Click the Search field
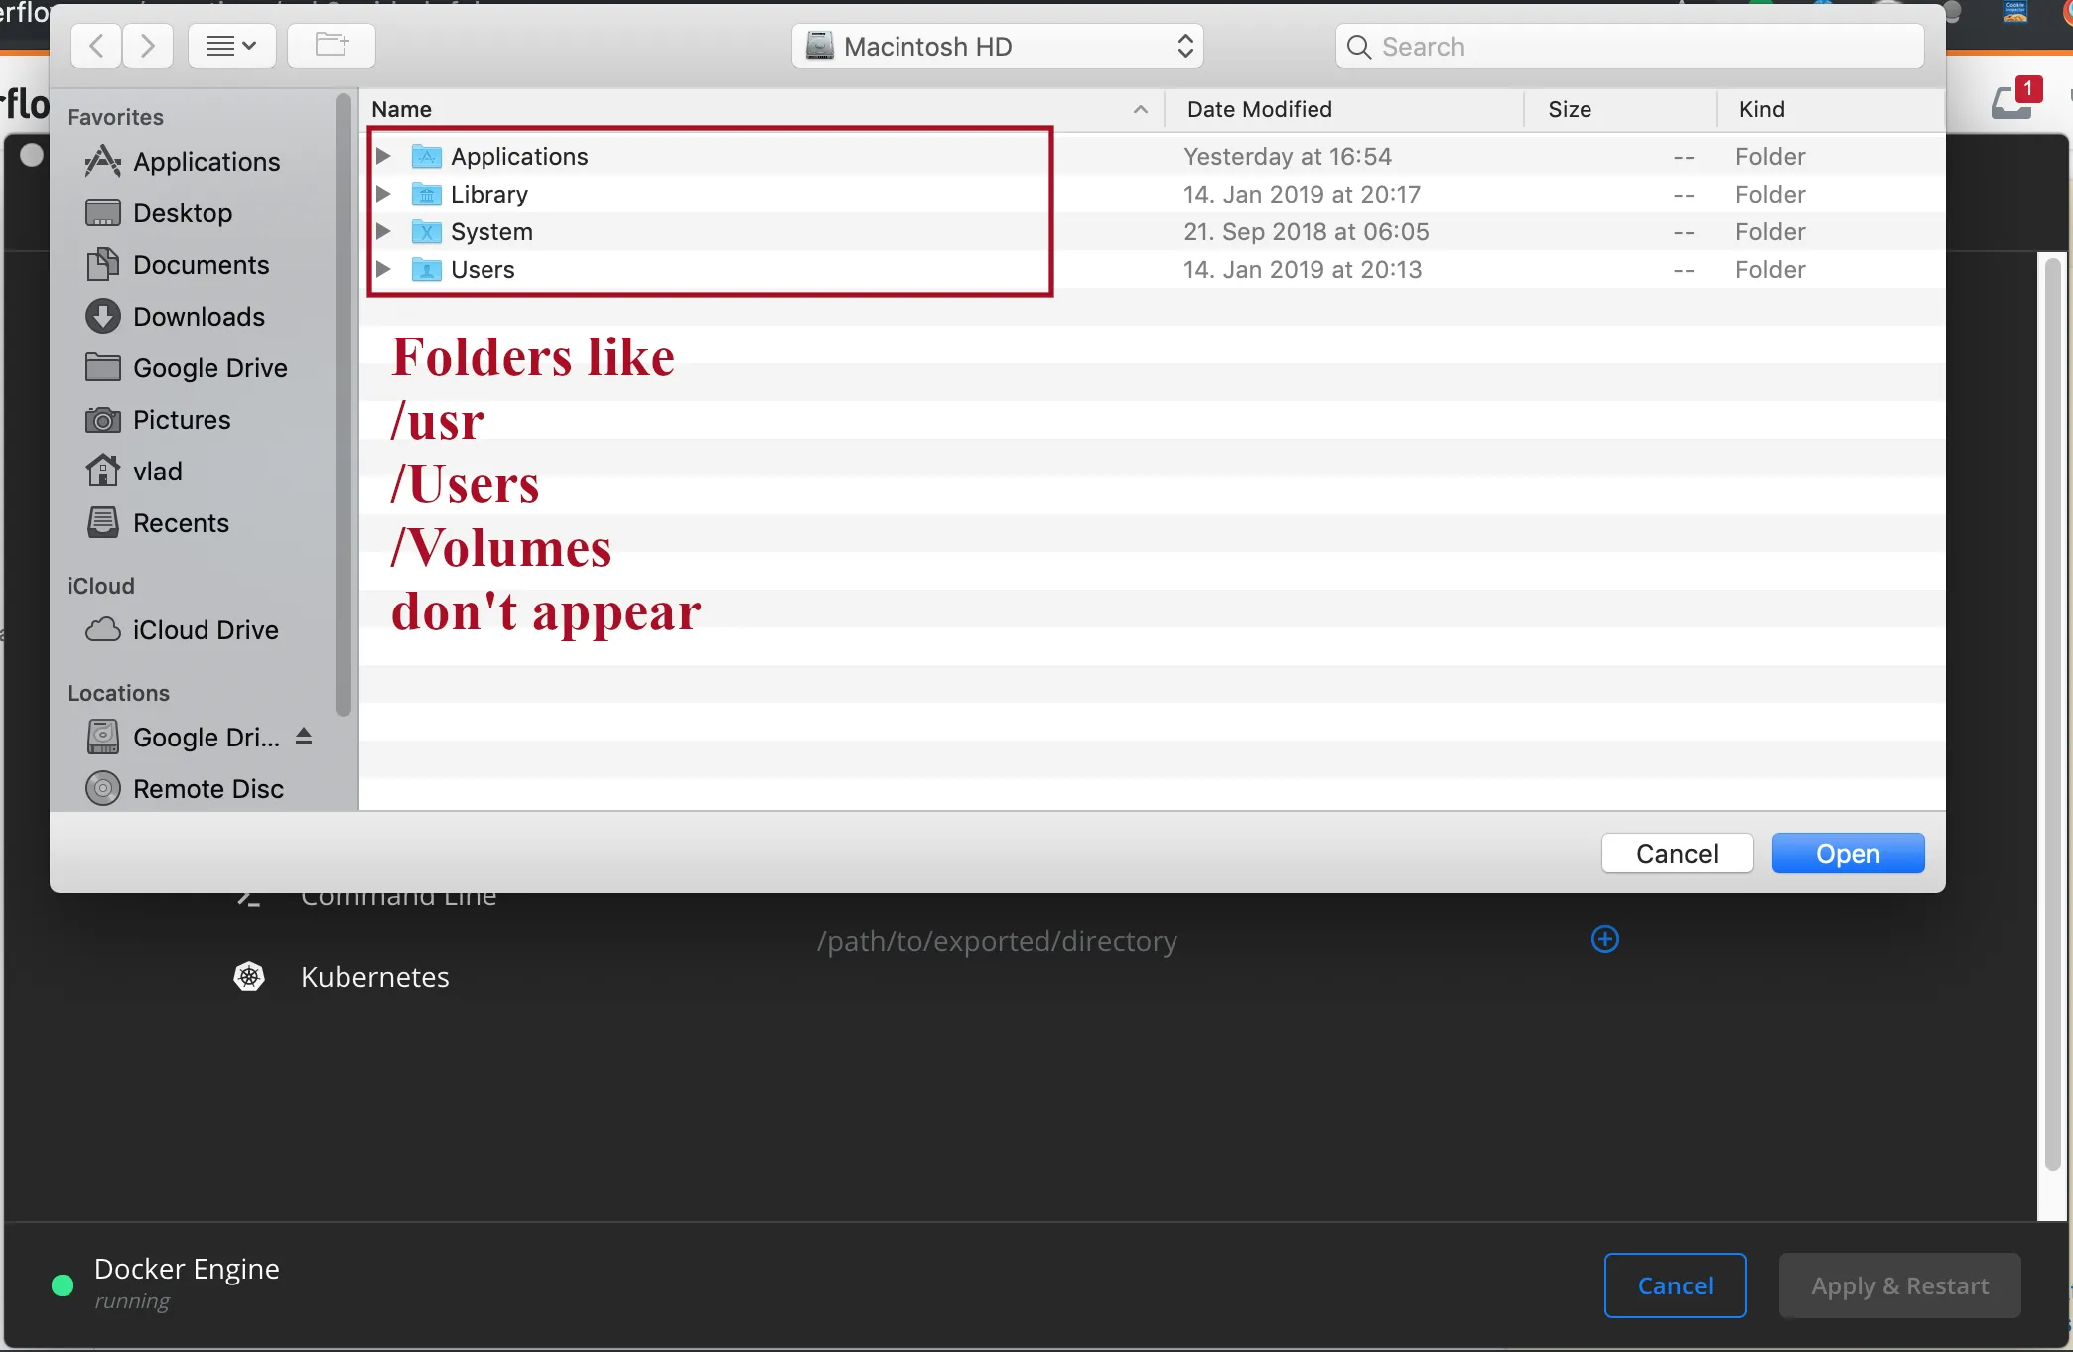 coord(1628,47)
